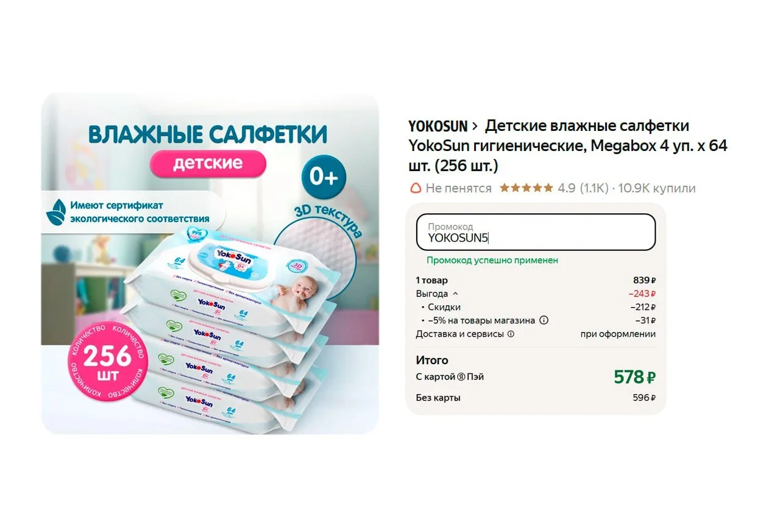The image size is (780, 514).
Task: Click the info icon beside Доставка и сервисы
Action: coord(511,334)
